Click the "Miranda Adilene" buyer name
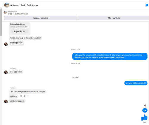This screenshot has height=125, width=149. click(18, 24)
